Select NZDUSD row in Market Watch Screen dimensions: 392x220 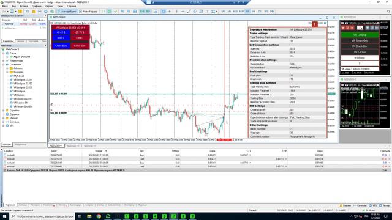click(x=23, y=24)
